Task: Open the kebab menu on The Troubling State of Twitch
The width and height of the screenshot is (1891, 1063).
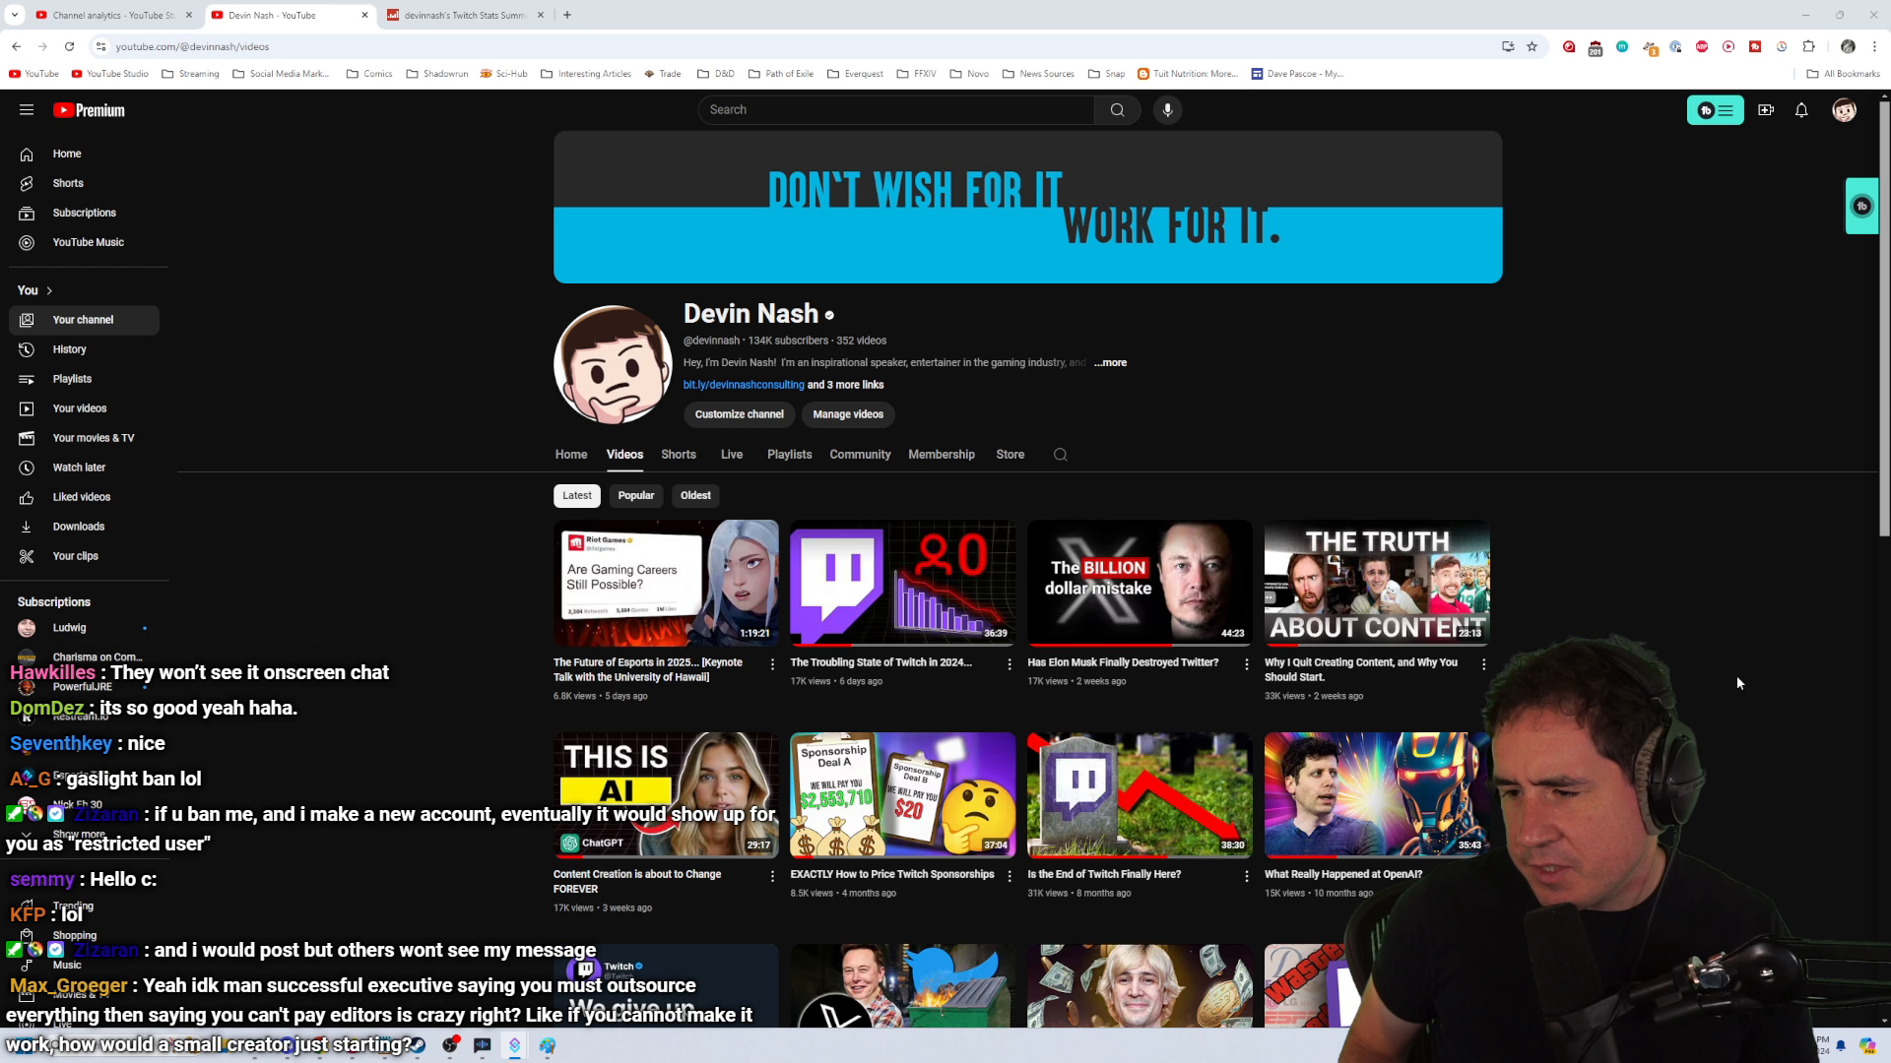Action: (x=1008, y=664)
